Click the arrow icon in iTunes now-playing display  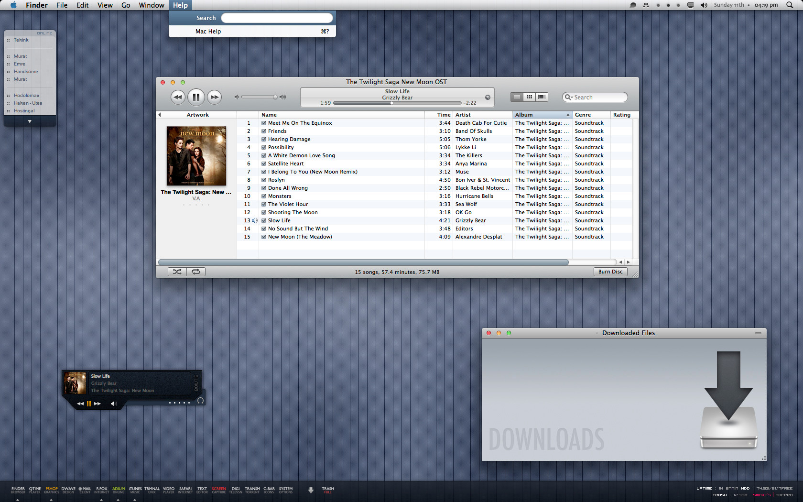point(488,98)
